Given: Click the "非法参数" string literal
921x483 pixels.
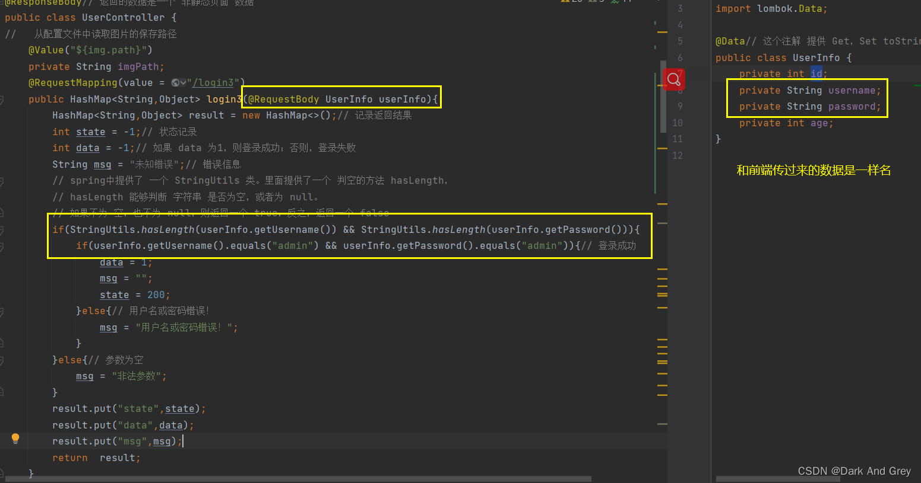Looking at the screenshot, I should click(x=136, y=376).
